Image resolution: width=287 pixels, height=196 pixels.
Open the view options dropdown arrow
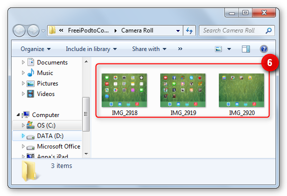click(x=229, y=49)
